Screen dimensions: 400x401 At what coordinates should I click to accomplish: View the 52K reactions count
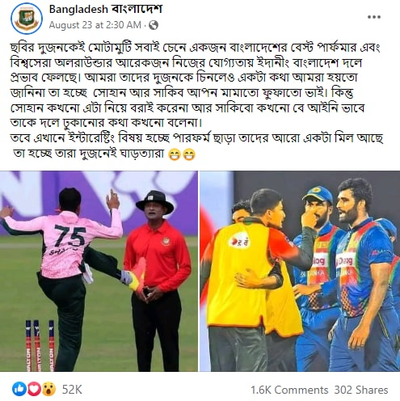point(72,390)
